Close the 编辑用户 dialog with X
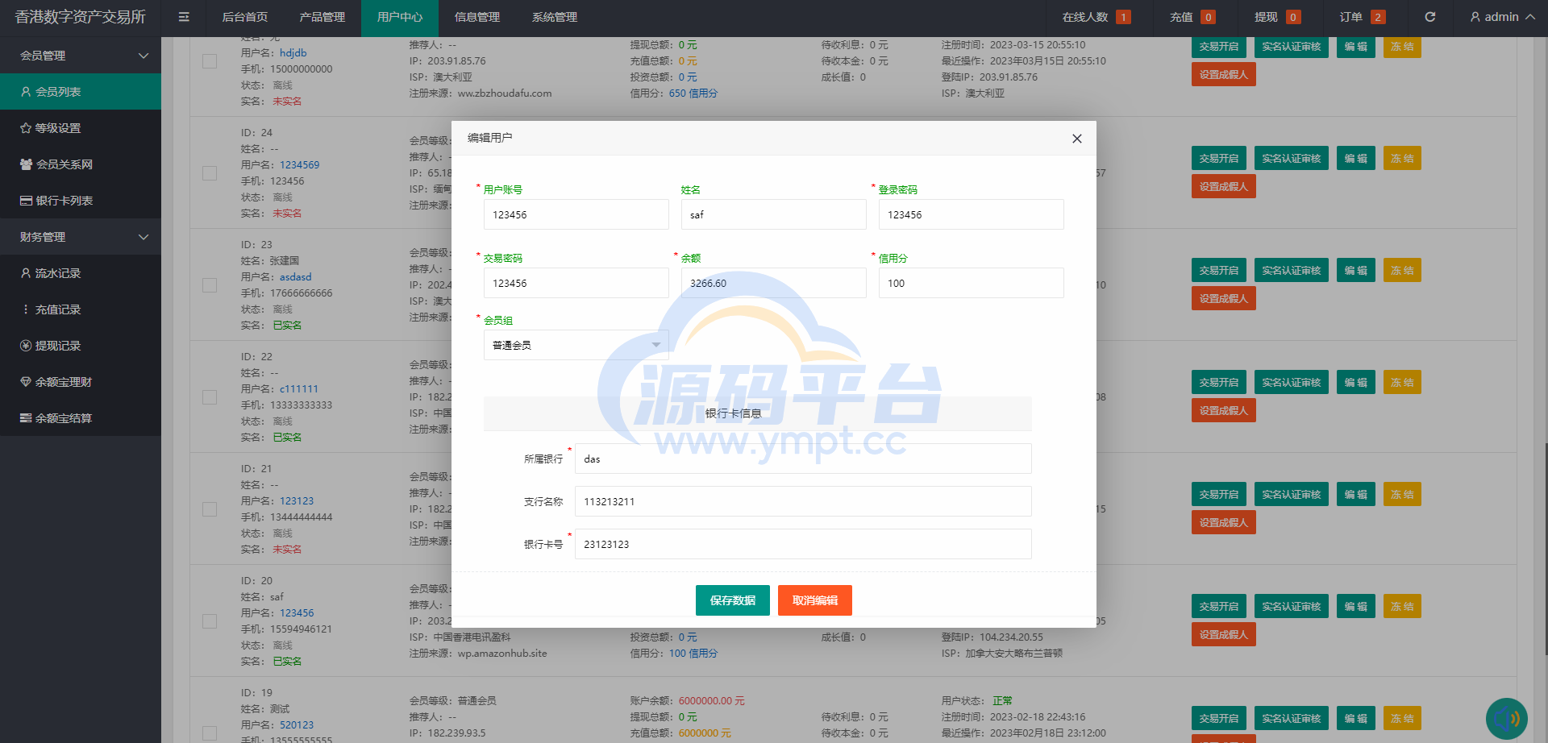The height and width of the screenshot is (743, 1548). [1076, 139]
